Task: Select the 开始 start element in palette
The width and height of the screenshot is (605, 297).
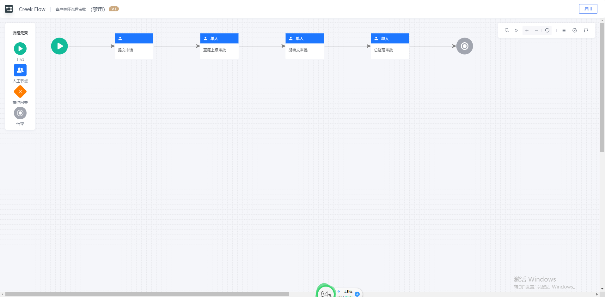Action: coord(20,49)
